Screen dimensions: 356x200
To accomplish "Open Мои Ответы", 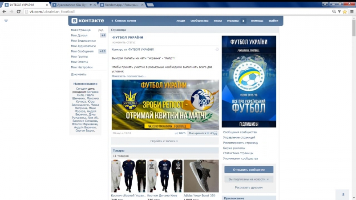I will [x=79, y=62].
